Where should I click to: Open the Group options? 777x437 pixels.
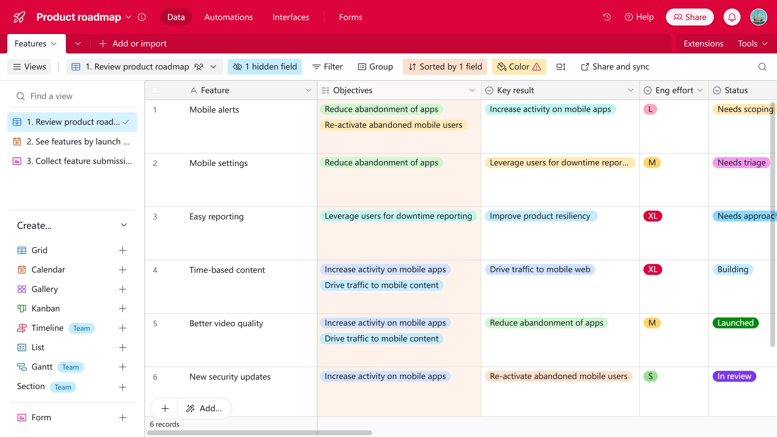(375, 67)
